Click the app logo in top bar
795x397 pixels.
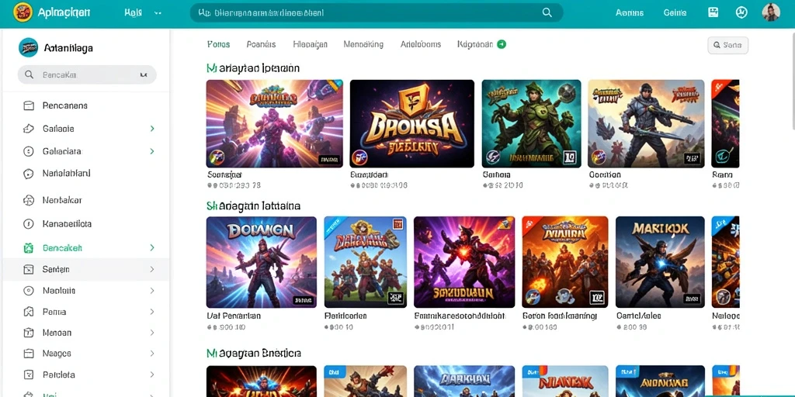23,12
